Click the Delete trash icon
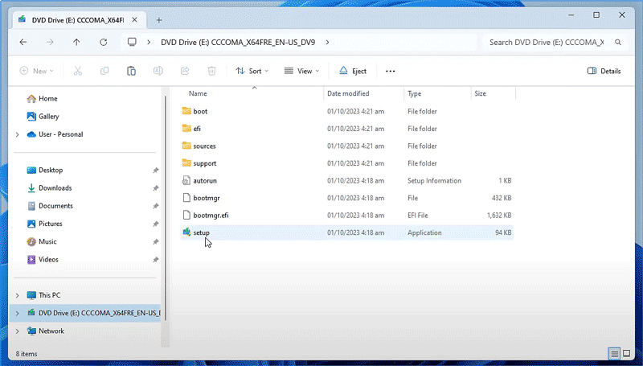This screenshot has width=643, height=366. [211, 71]
